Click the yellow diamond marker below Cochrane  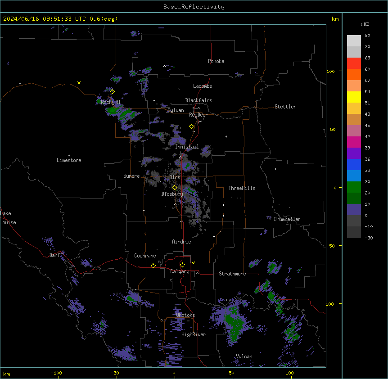[153, 266]
